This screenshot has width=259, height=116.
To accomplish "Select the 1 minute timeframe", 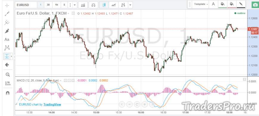I will tap(40, 5).
